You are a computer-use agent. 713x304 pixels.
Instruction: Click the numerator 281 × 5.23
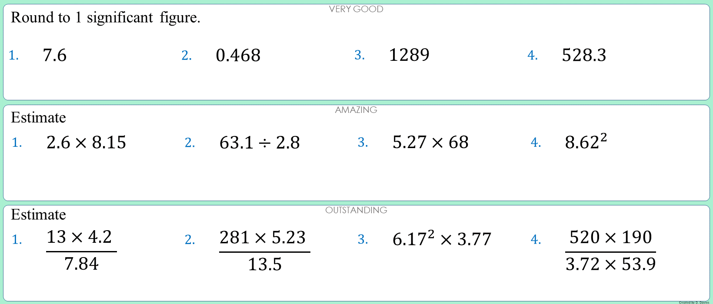(x=263, y=238)
